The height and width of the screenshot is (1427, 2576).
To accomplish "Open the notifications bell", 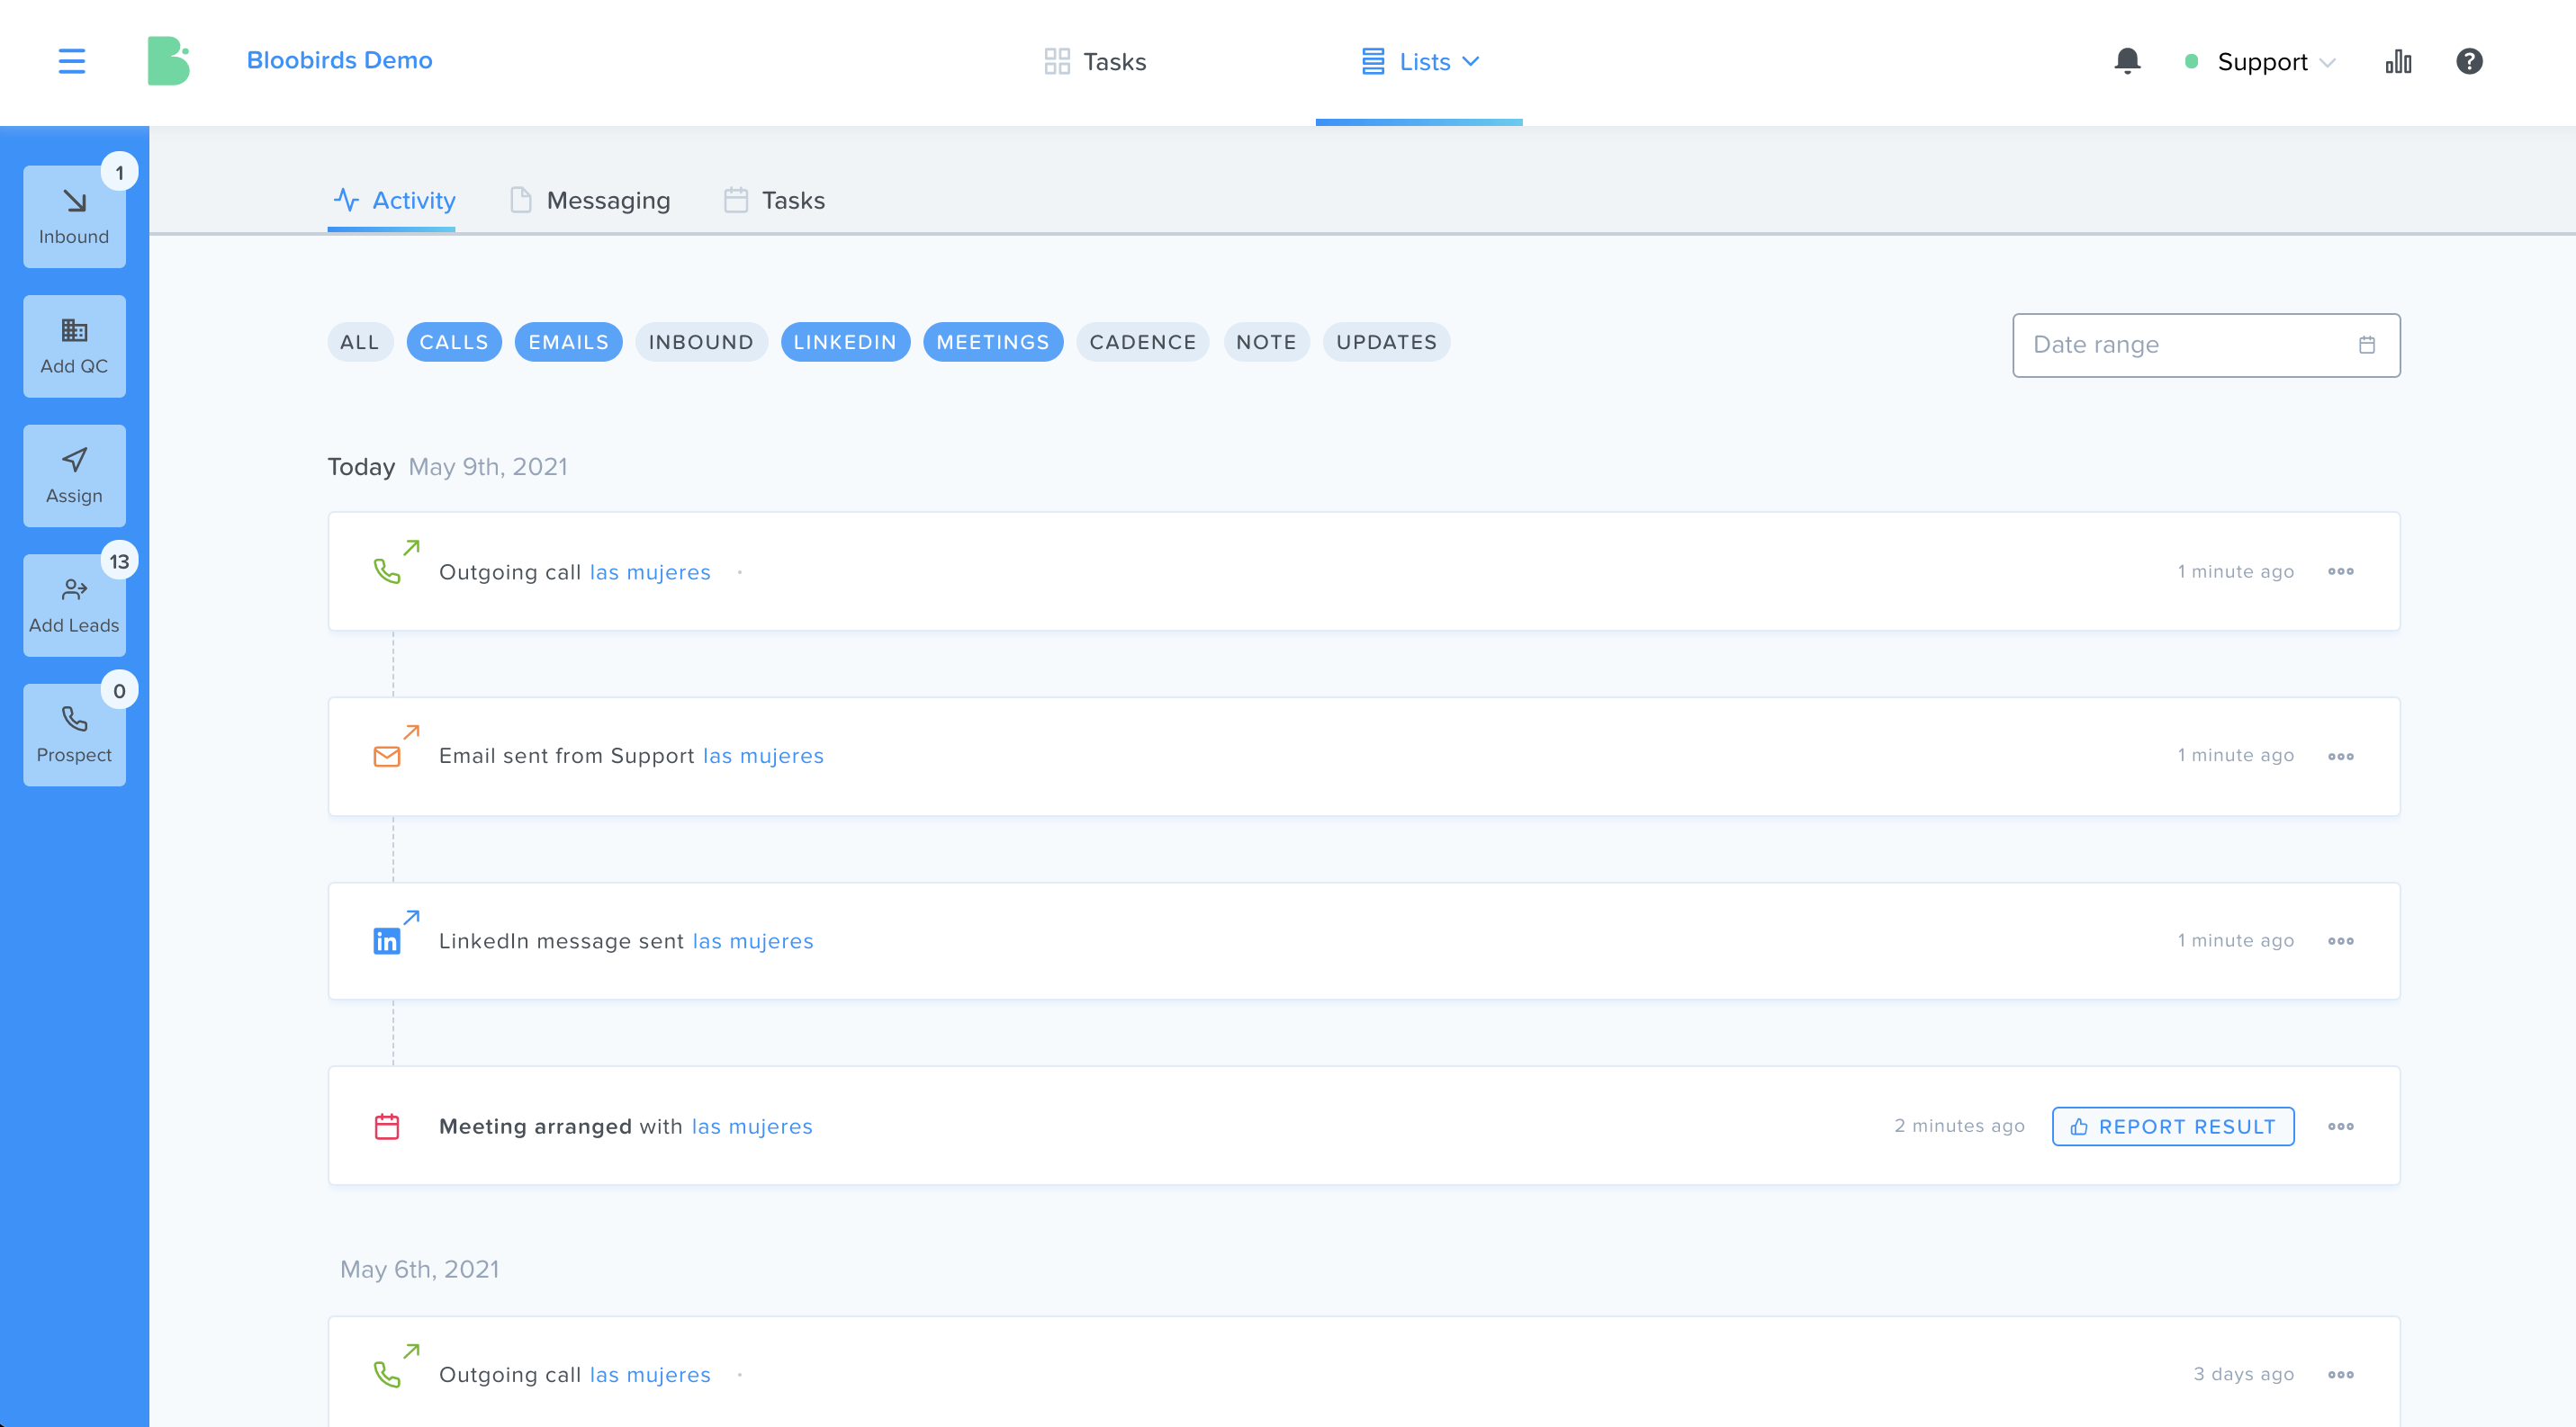I will coord(2127,61).
